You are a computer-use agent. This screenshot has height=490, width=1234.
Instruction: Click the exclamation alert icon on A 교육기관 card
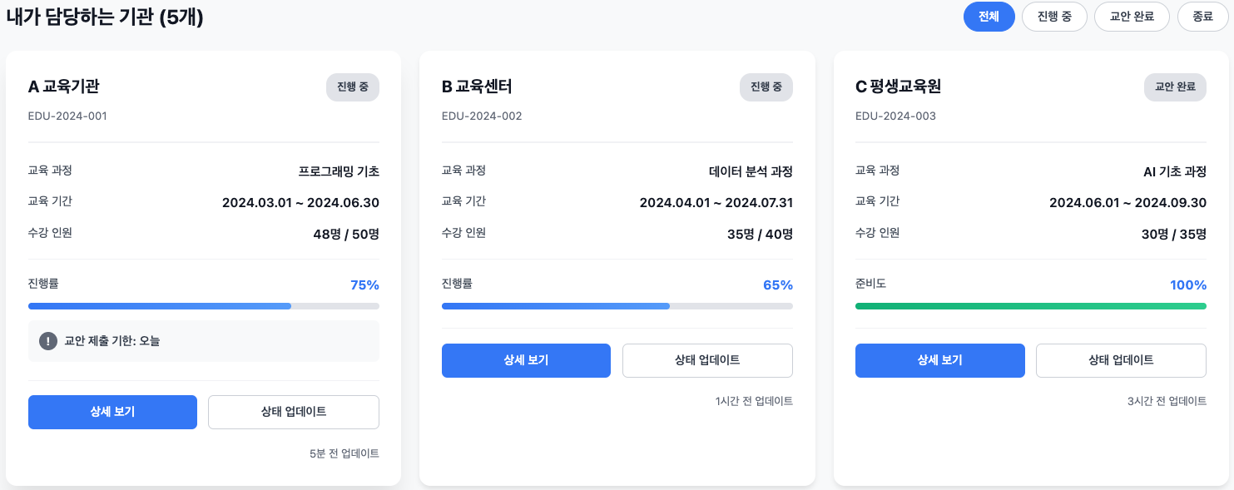tap(48, 341)
